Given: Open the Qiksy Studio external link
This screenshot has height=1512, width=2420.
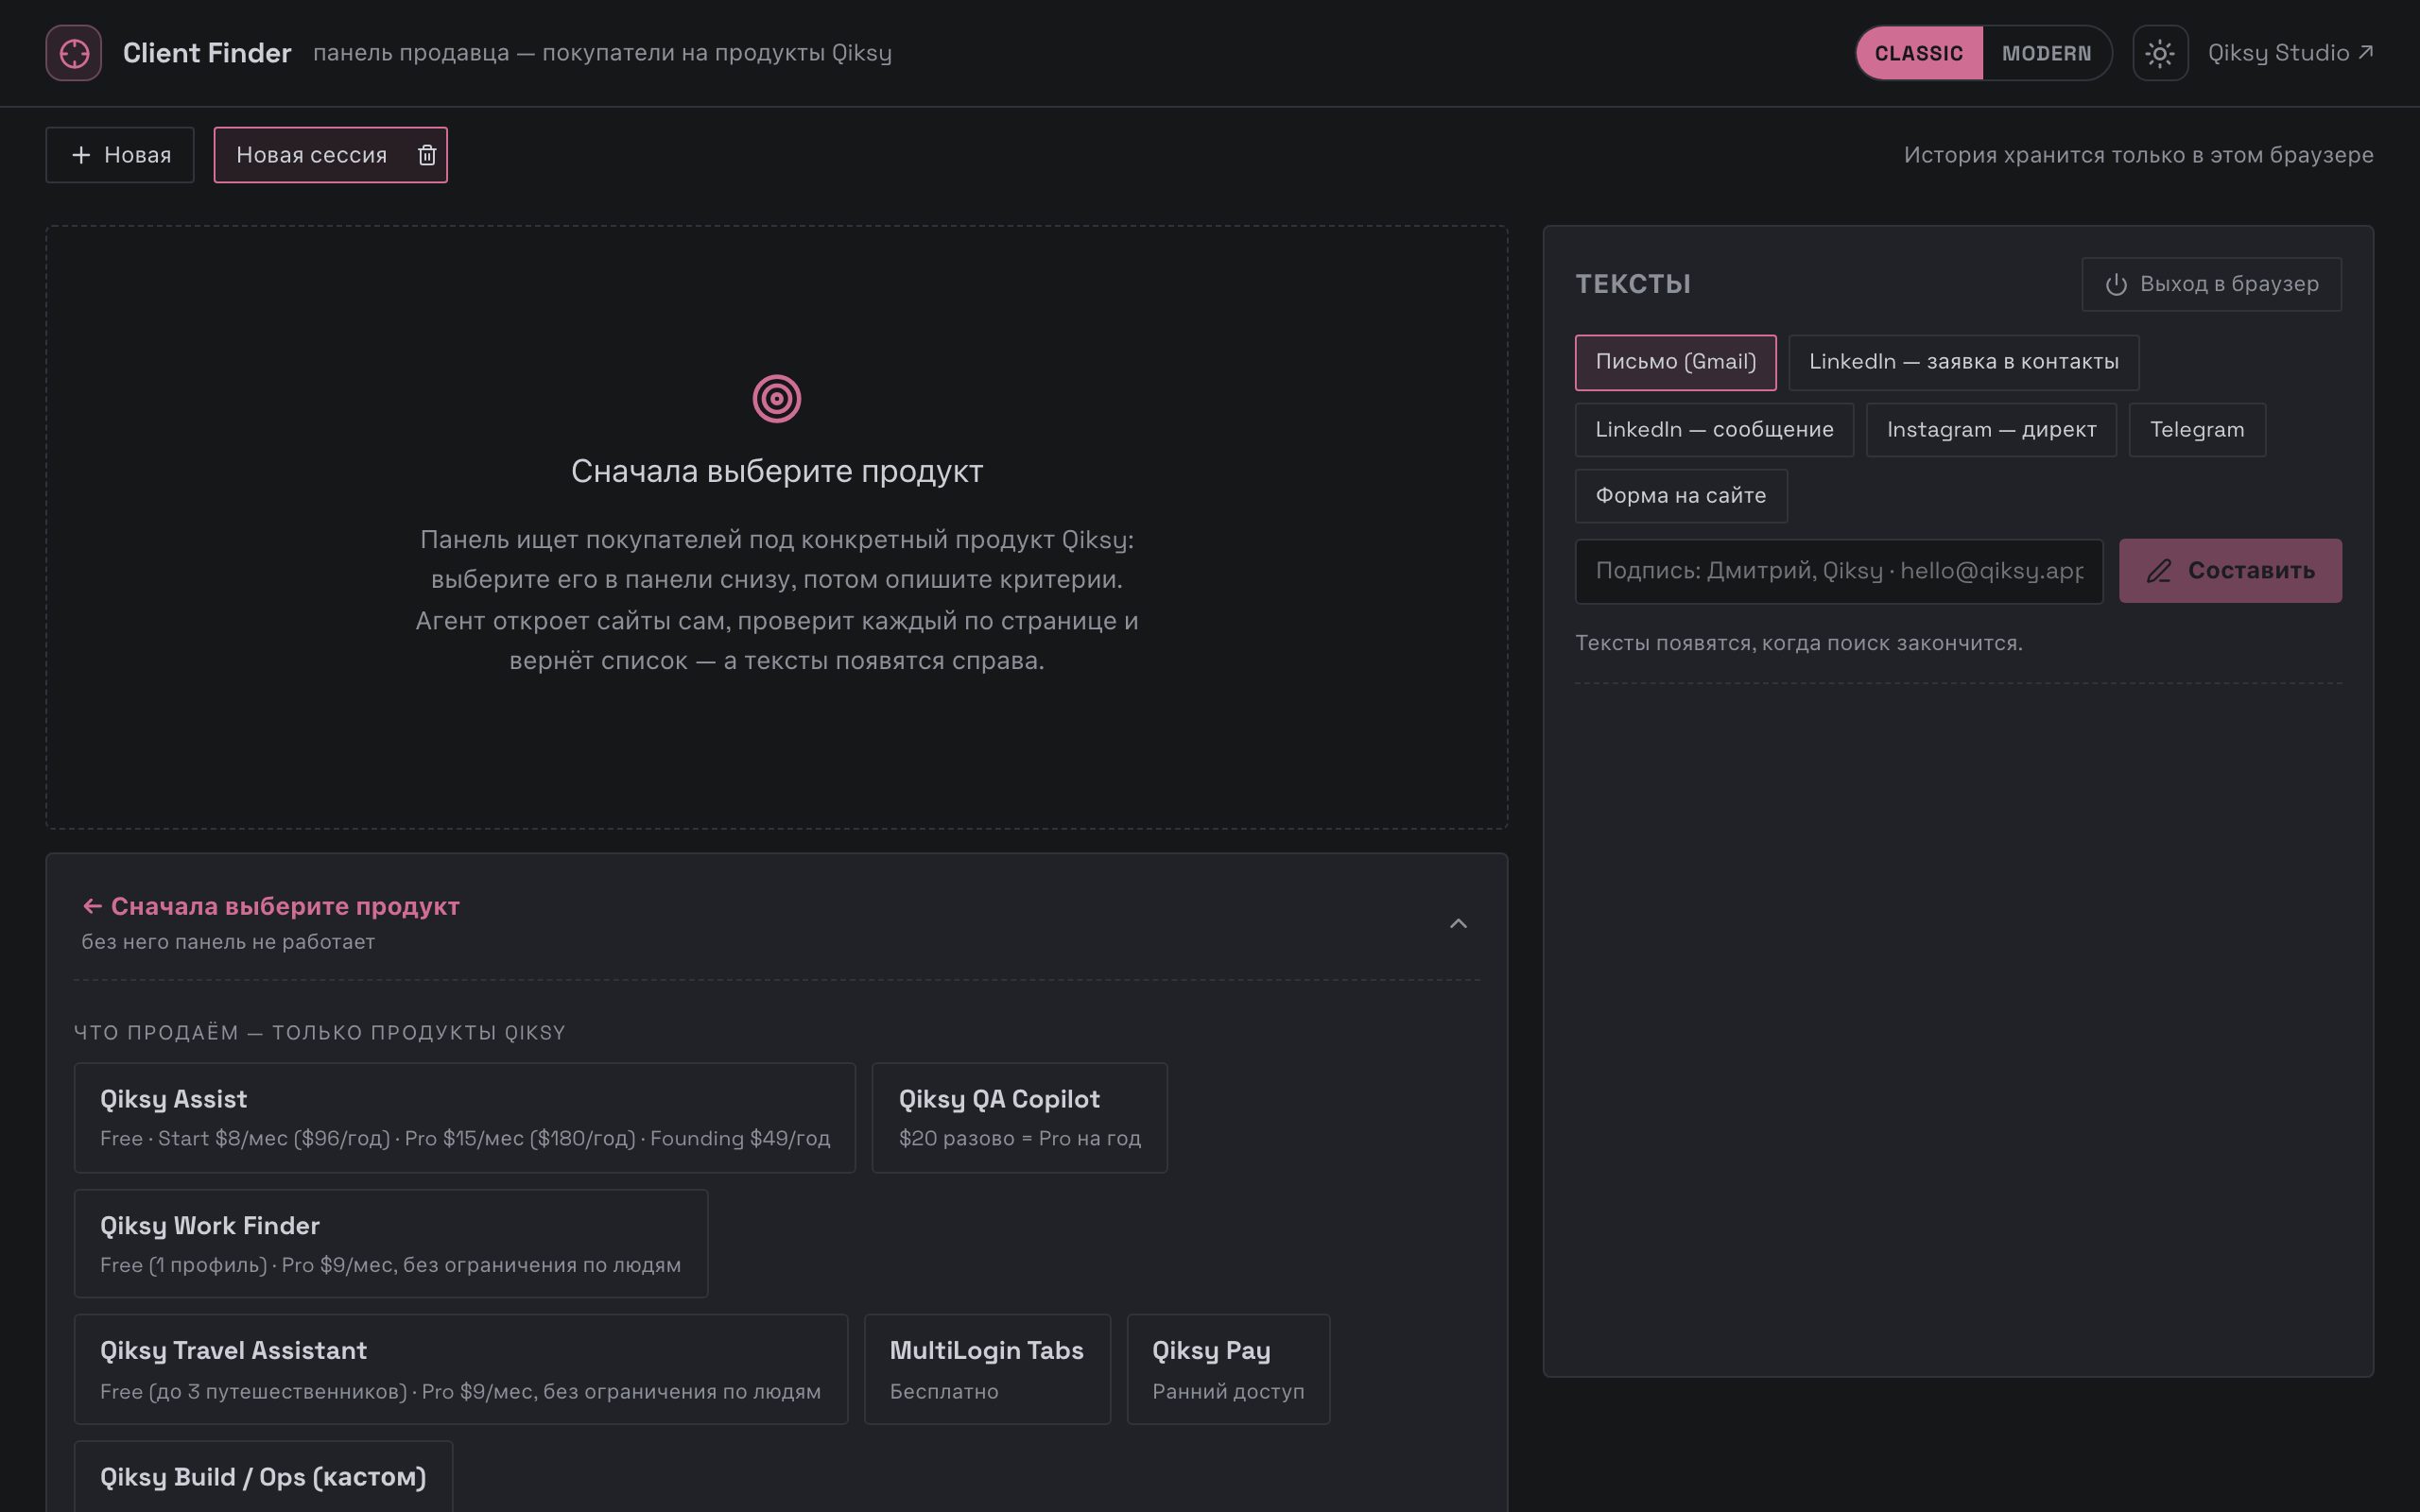Looking at the screenshot, I should 2290,53.
